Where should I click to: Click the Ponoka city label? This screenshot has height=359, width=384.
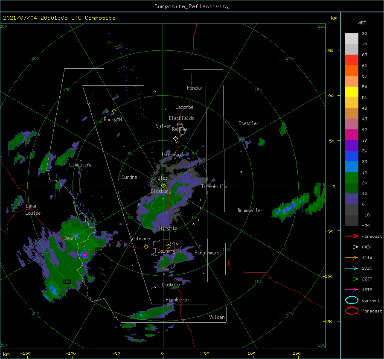(x=195, y=88)
